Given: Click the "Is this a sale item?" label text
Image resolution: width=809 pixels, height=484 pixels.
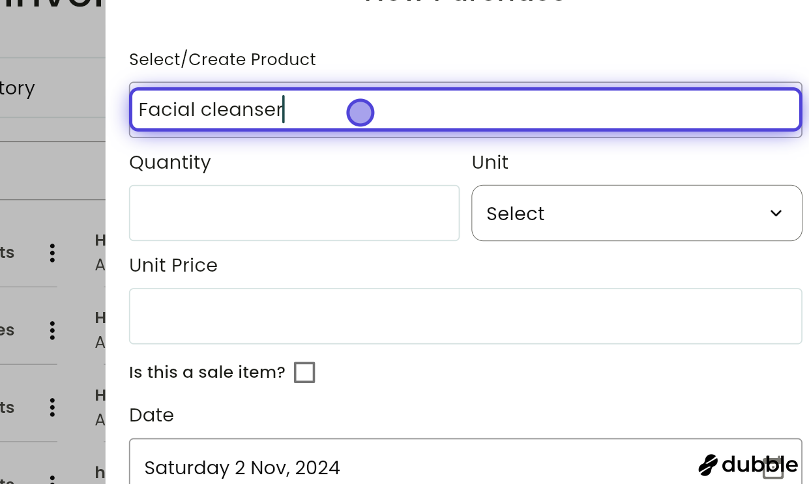Looking at the screenshot, I should 207,372.
